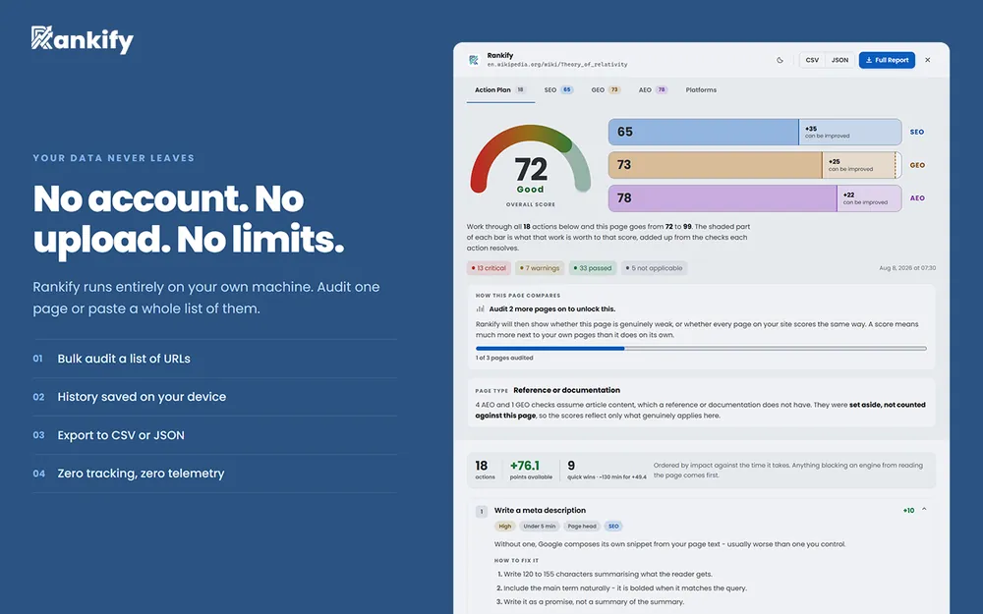This screenshot has width=983, height=614.
Task: Click the Rankify logo in the top-left corner
Action: [x=83, y=39]
